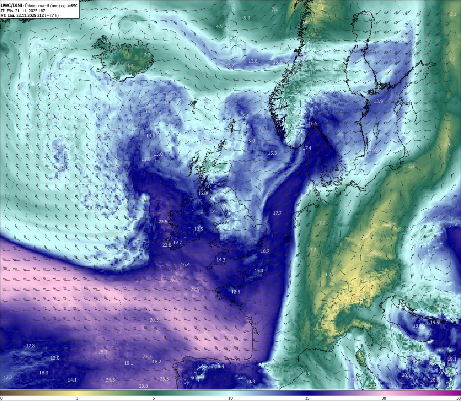Click the 24.5 map value
This screenshot has height=401, width=461.
110,380
